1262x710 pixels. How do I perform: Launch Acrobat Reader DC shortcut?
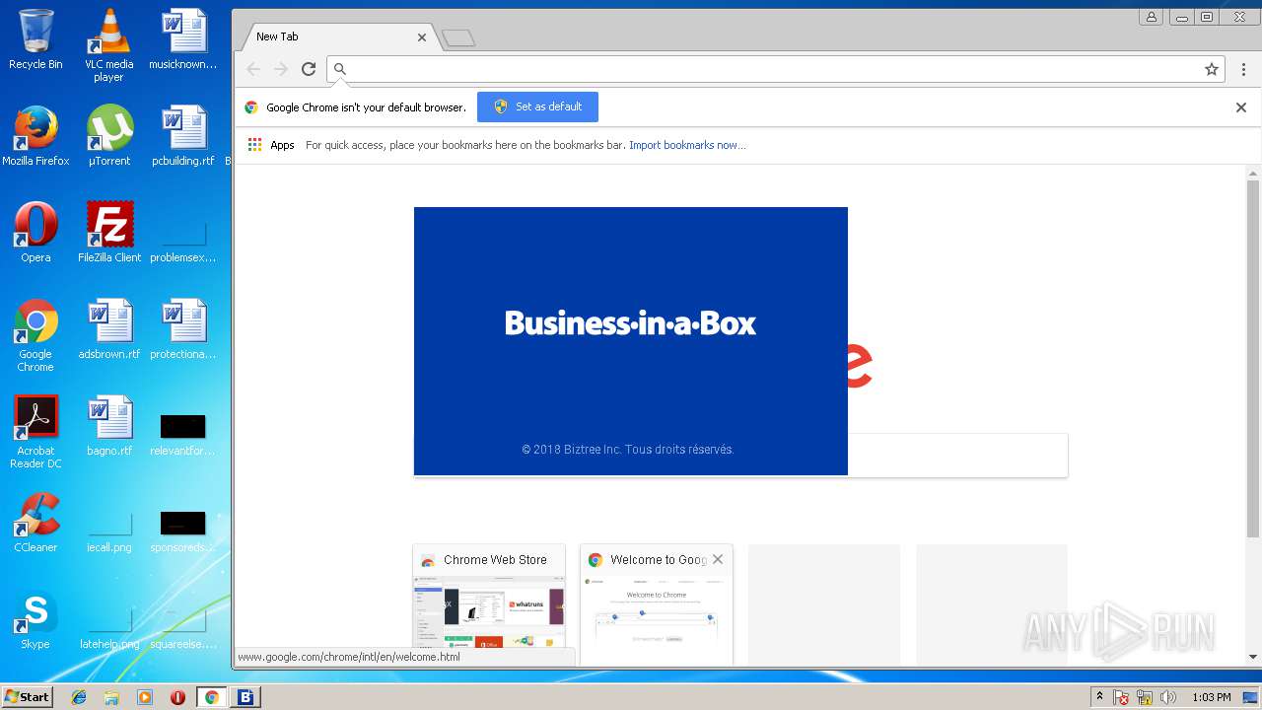(x=35, y=432)
